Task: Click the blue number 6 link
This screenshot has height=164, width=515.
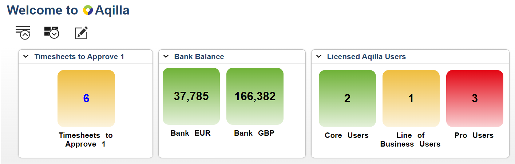Action: click(86, 99)
